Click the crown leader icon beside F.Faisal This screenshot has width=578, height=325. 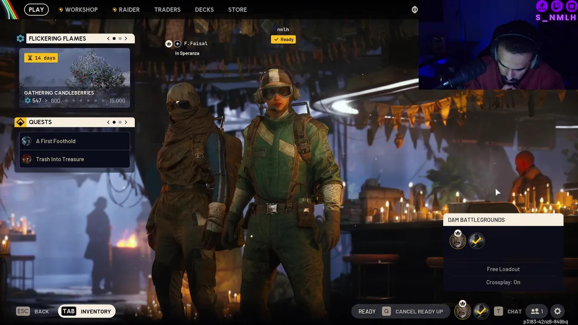(169, 44)
